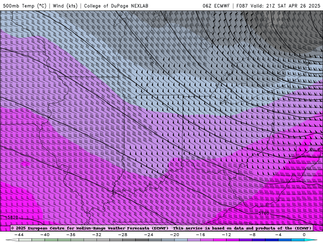The width and height of the screenshot is (323, 242).
Task: Click 'College of DuPage NEXLAB' header text
Action: click(x=116, y=6)
